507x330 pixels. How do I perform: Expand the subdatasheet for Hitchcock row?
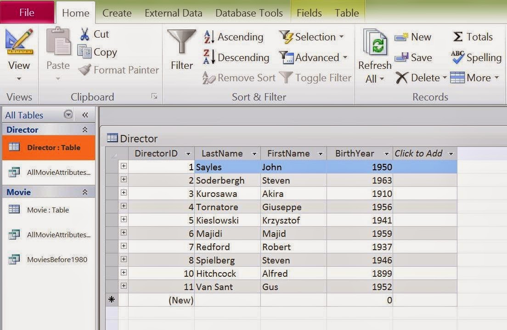point(124,273)
